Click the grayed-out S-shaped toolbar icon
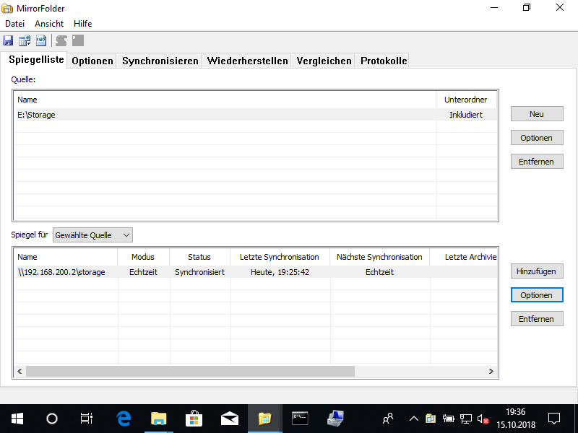 (61, 40)
